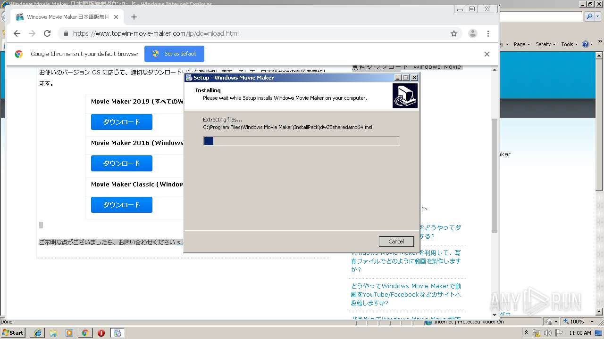Click the Chrome logo in the infobar
This screenshot has width=604, height=339.
click(19, 54)
